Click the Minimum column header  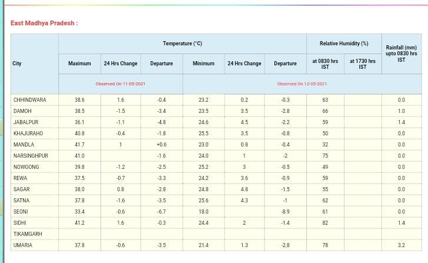tap(203, 64)
